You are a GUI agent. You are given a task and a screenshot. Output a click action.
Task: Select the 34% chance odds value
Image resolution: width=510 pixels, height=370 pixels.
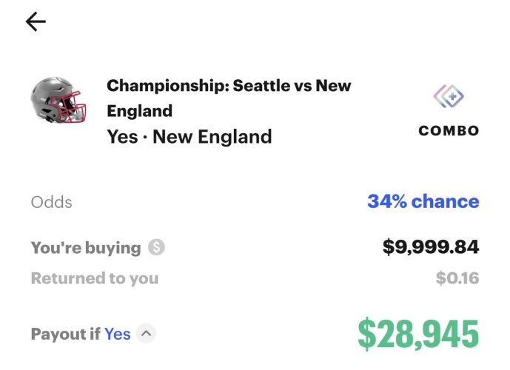coord(423,201)
